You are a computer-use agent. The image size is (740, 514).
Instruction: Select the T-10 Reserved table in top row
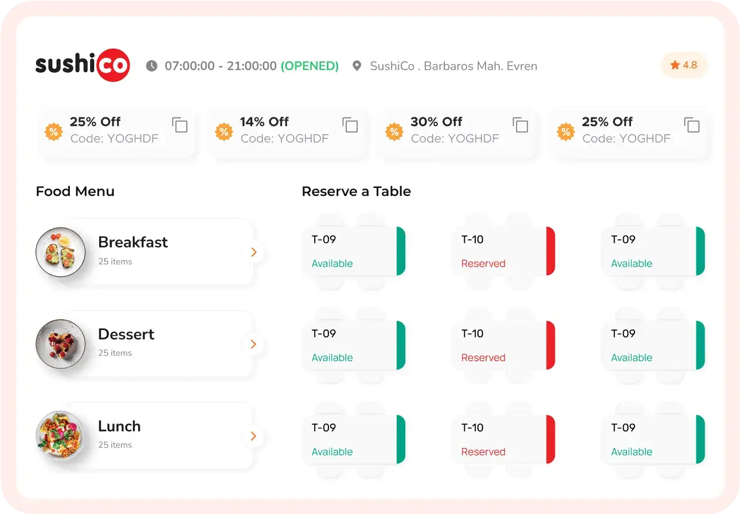pos(499,251)
